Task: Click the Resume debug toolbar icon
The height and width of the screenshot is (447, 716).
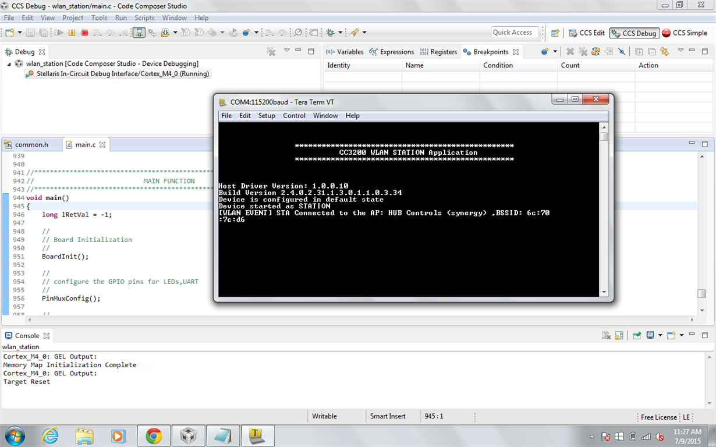Action: pyautogui.click(x=59, y=33)
